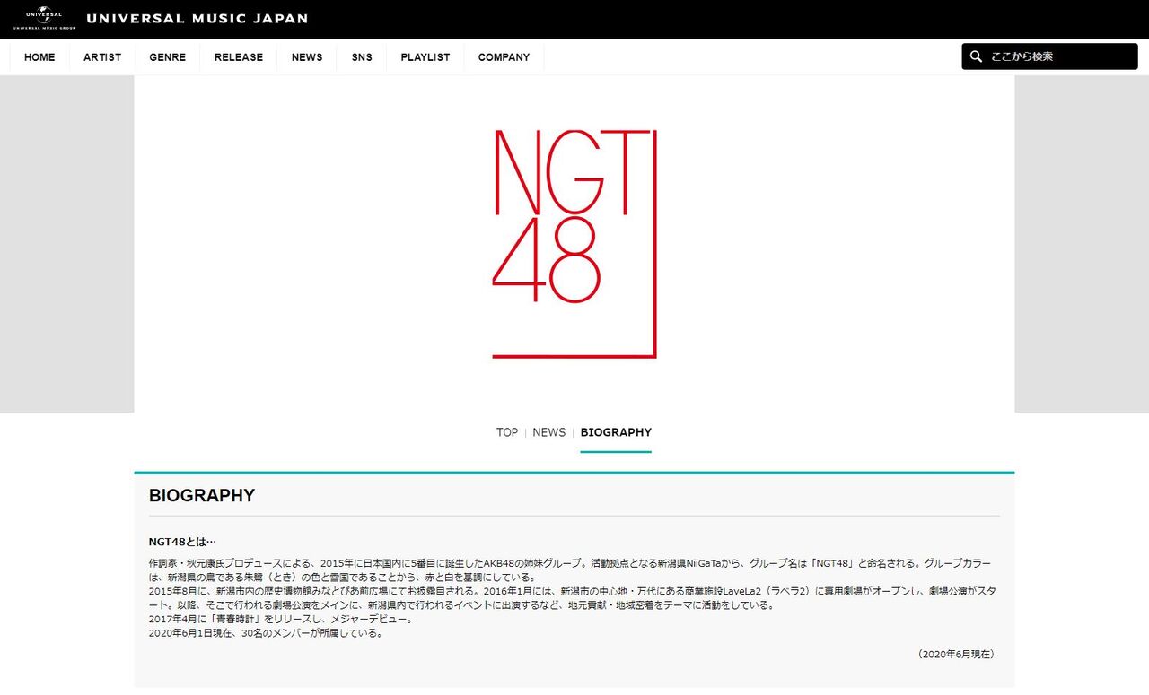1149x695 pixels.
Task: Click the search magnifier icon
Action: [977, 56]
